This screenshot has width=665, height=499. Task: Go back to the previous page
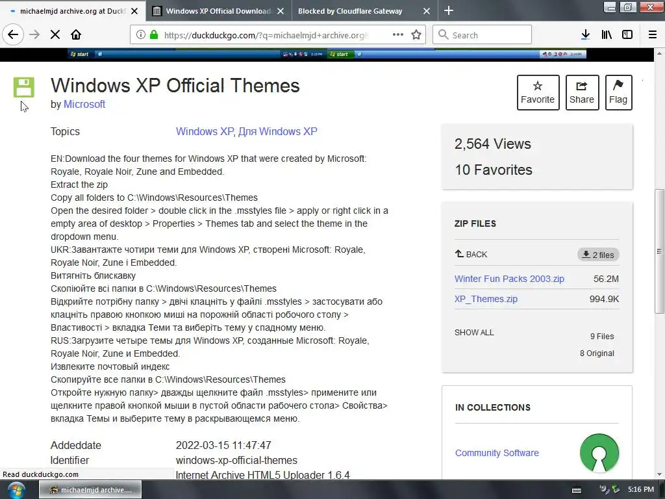click(x=13, y=35)
